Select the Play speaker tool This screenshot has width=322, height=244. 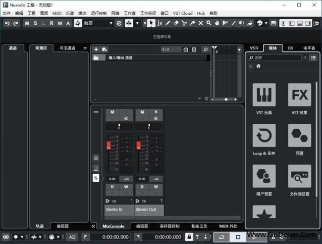click(242, 23)
